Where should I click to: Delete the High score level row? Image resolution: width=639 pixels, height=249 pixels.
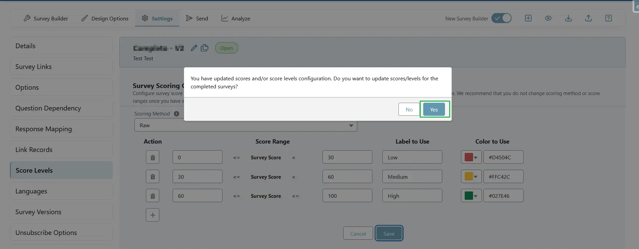[153, 195]
